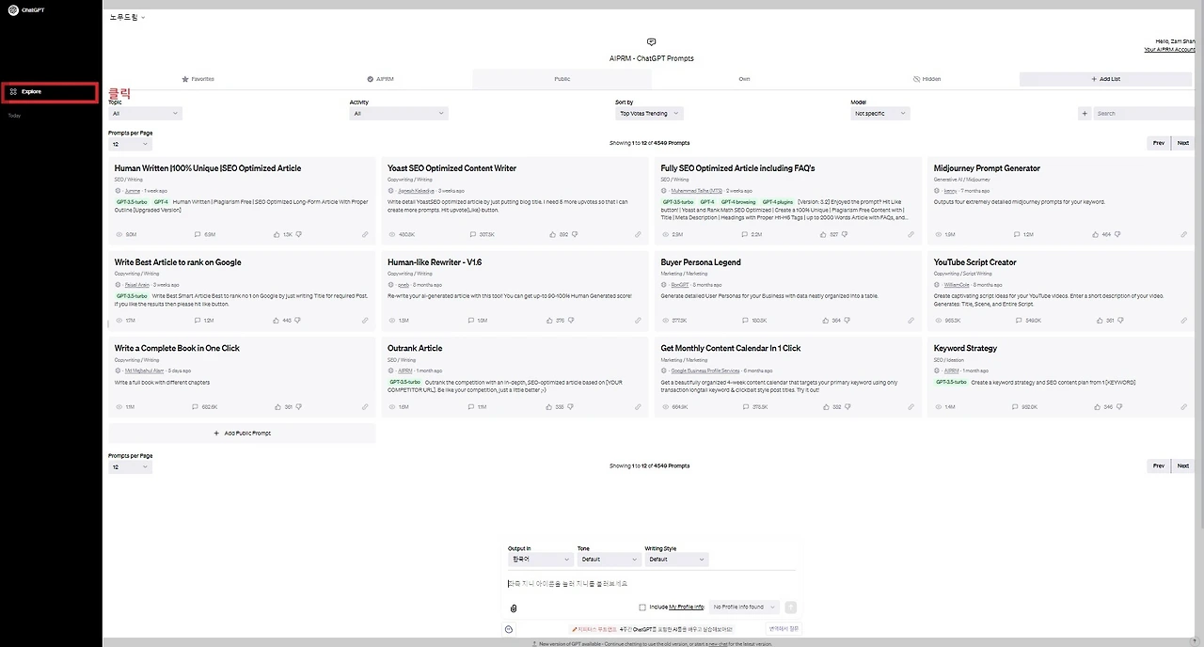Click the top Next page button
The image size is (1204, 647).
(x=1182, y=143)
